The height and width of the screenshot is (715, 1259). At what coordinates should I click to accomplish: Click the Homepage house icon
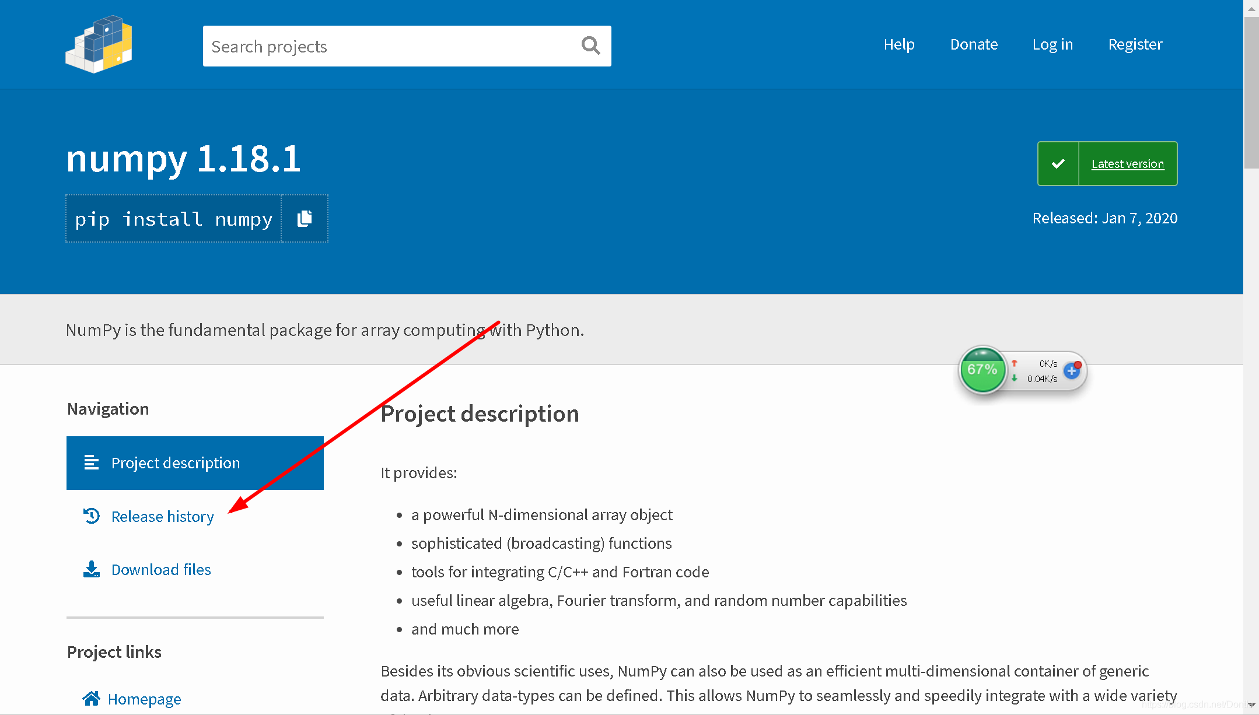tap(91, 698)
